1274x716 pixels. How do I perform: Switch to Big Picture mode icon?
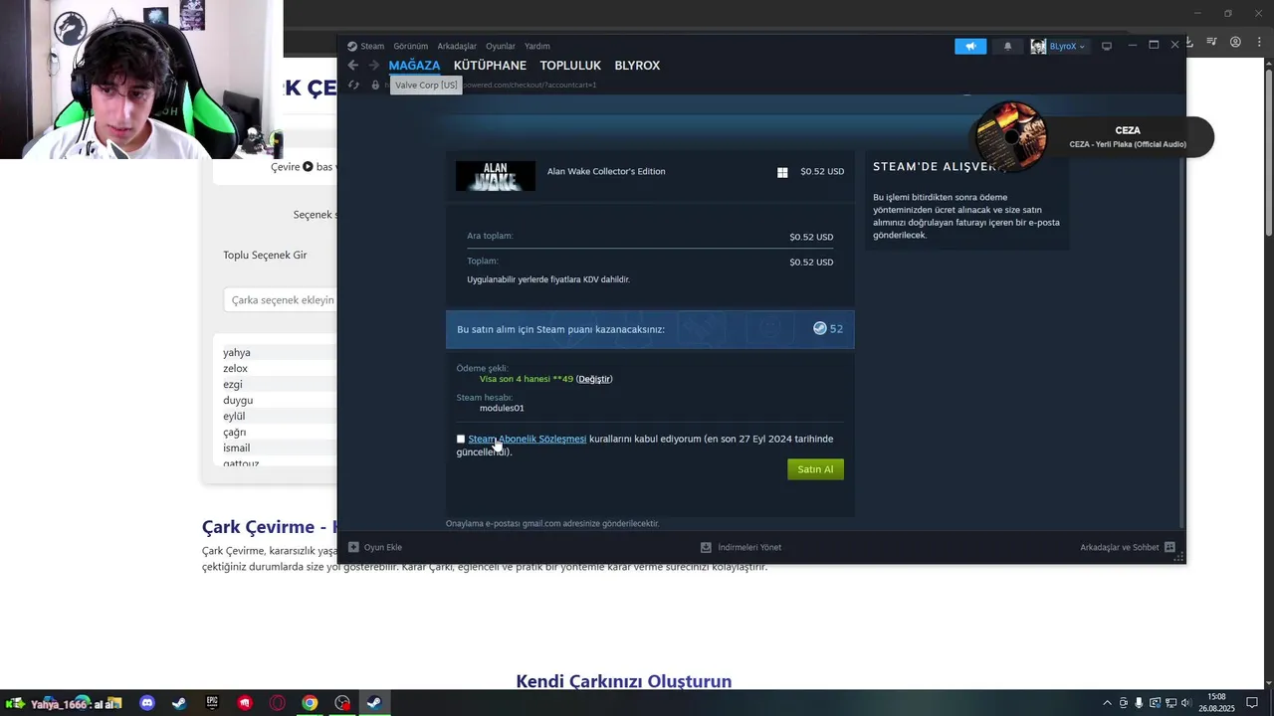tap(1106, 46)
